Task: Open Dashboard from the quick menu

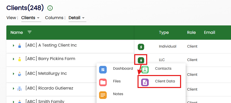Action: [103, 69]
